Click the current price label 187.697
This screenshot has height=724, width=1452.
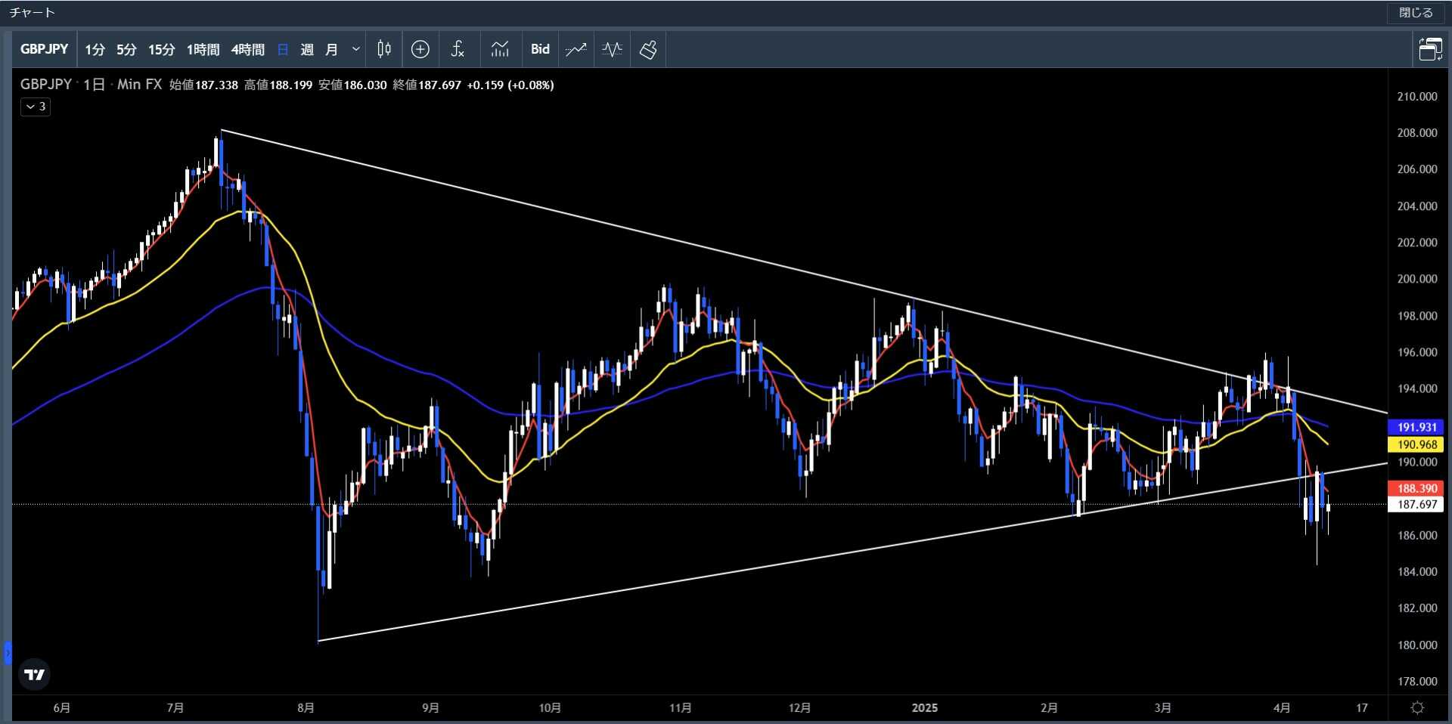[x=1416, y=504]
